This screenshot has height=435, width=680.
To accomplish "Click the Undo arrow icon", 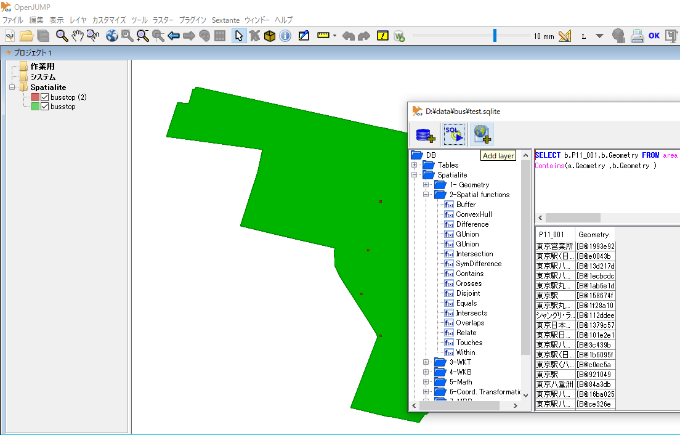I will coord(348,36).
